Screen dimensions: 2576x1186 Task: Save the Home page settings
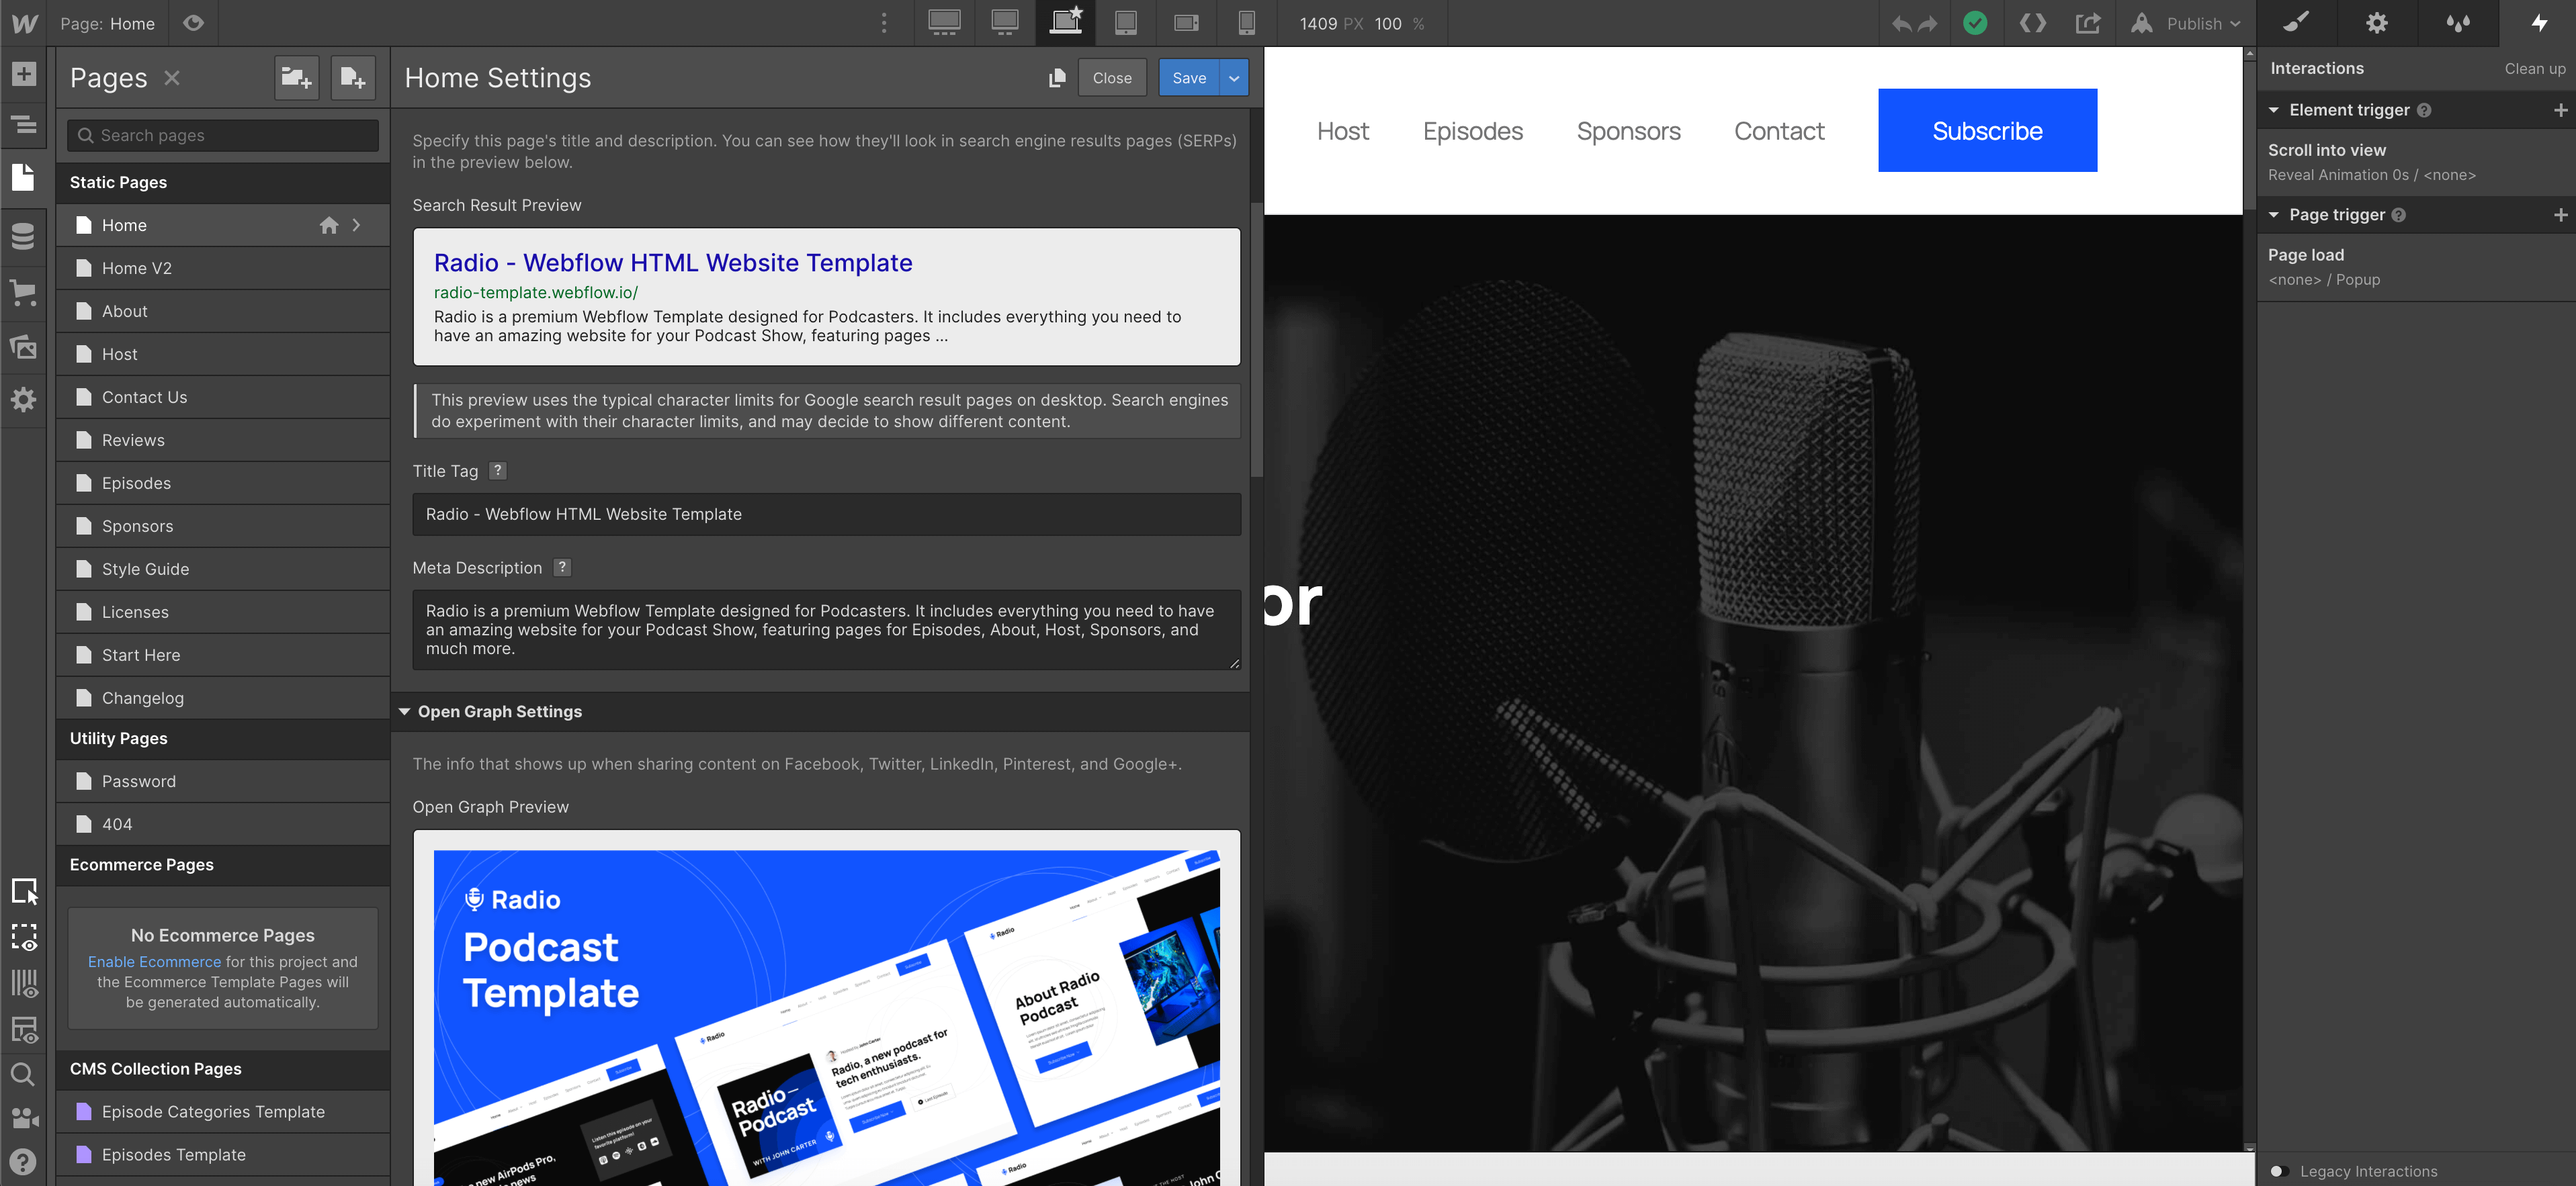(1189, 77)
